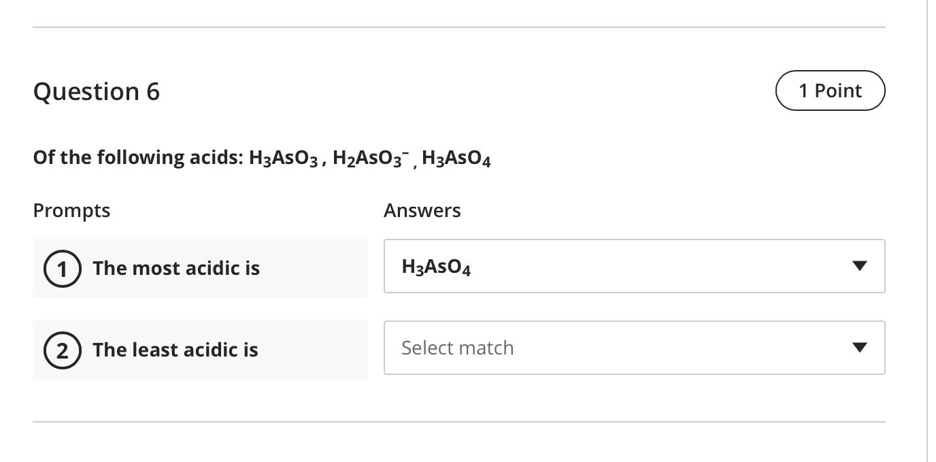Screen dimensions: 936x462
Task: Click the divider line below the answers
Action: click(x=459, y=422)
